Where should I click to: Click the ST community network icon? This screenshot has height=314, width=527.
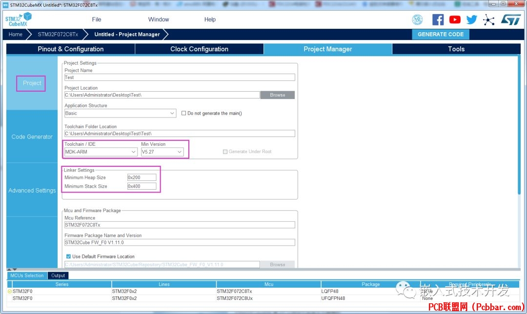tap(488, 20)
